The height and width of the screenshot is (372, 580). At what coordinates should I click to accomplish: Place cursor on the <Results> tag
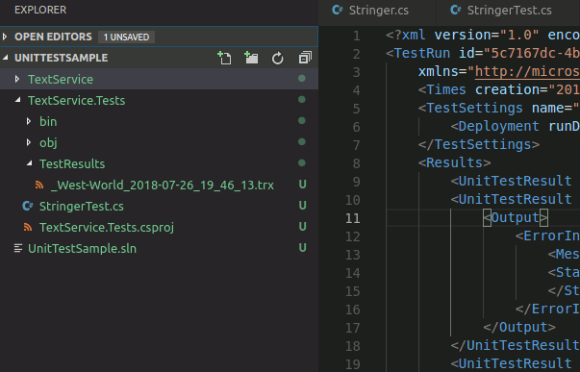pos(455,162)
